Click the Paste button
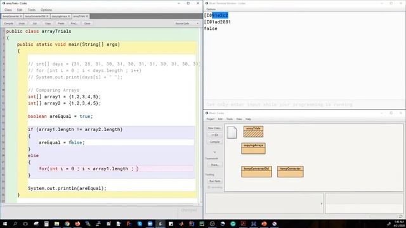Viewport: 406px width, 228px height. click(61, 23)
